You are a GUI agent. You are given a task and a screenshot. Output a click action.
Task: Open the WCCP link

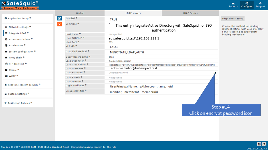point(12,76)
